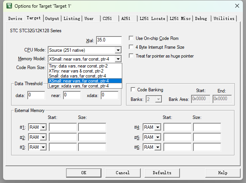Open the Utilities tab
Viewport: 246px width, 183px height.
click(x=224, y=18)
